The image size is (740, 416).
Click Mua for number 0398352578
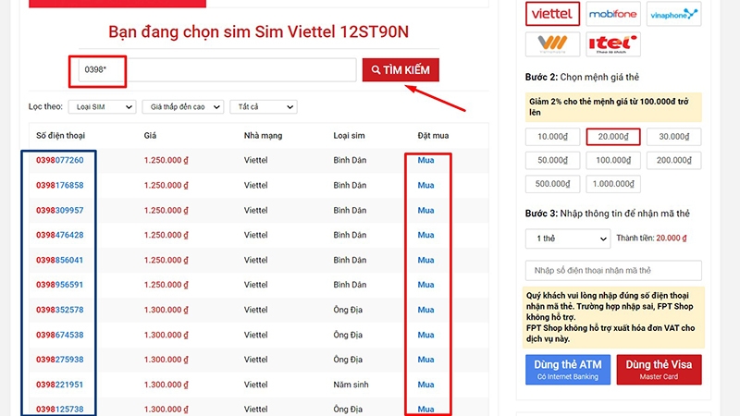click(425, 310)
